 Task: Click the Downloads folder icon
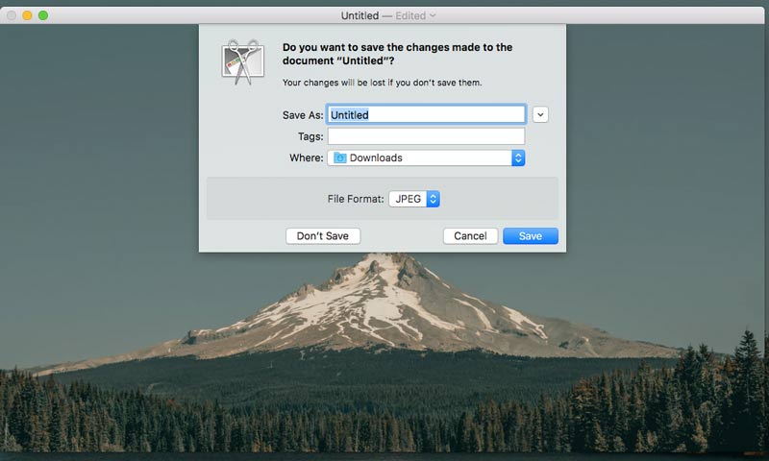[339, 158]
